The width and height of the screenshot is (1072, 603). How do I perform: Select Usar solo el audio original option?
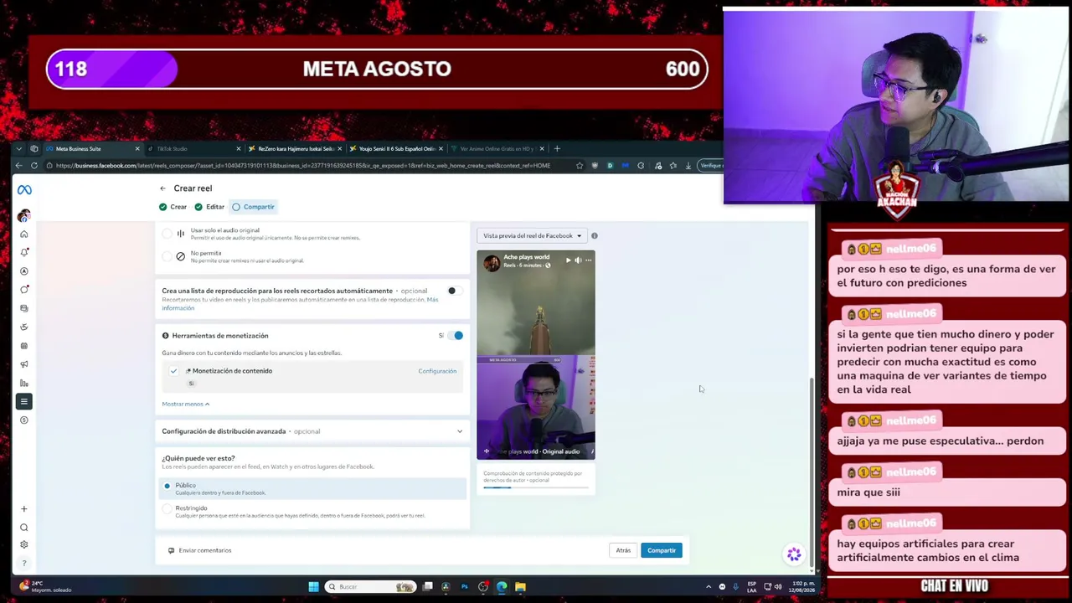click(167, 234)
